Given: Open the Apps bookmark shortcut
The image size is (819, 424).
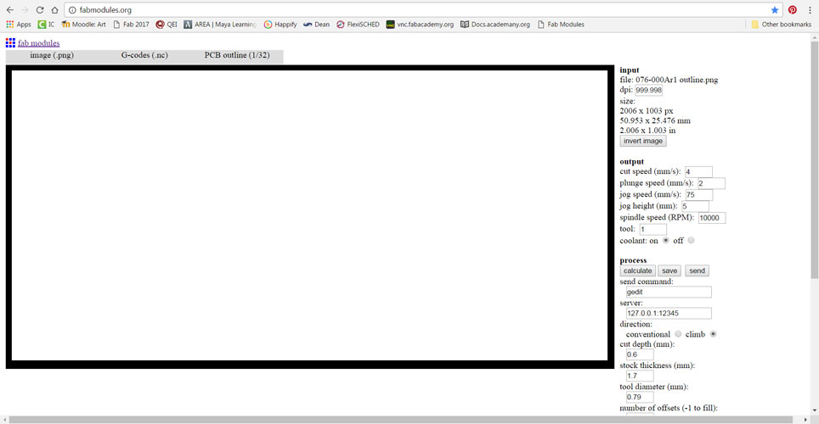Looking at the screenshot, I should (19, 25).
